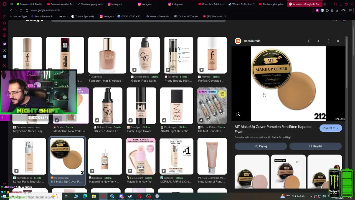This screenshot has height=200, width=355.
Task: Search the previewed image with Google Lens
Action: [x=238, y=114]
